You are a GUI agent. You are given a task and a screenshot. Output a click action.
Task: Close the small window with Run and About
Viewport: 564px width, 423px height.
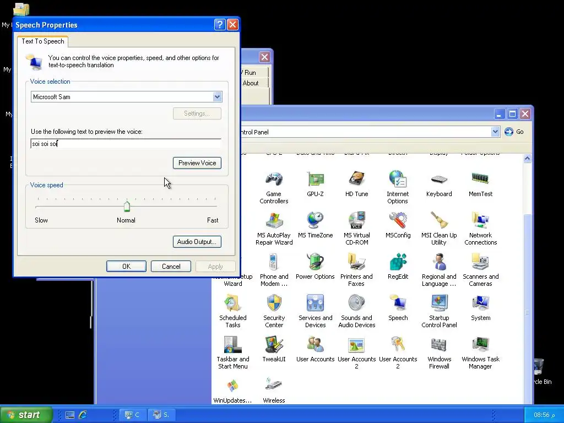[x=264, y=57]
